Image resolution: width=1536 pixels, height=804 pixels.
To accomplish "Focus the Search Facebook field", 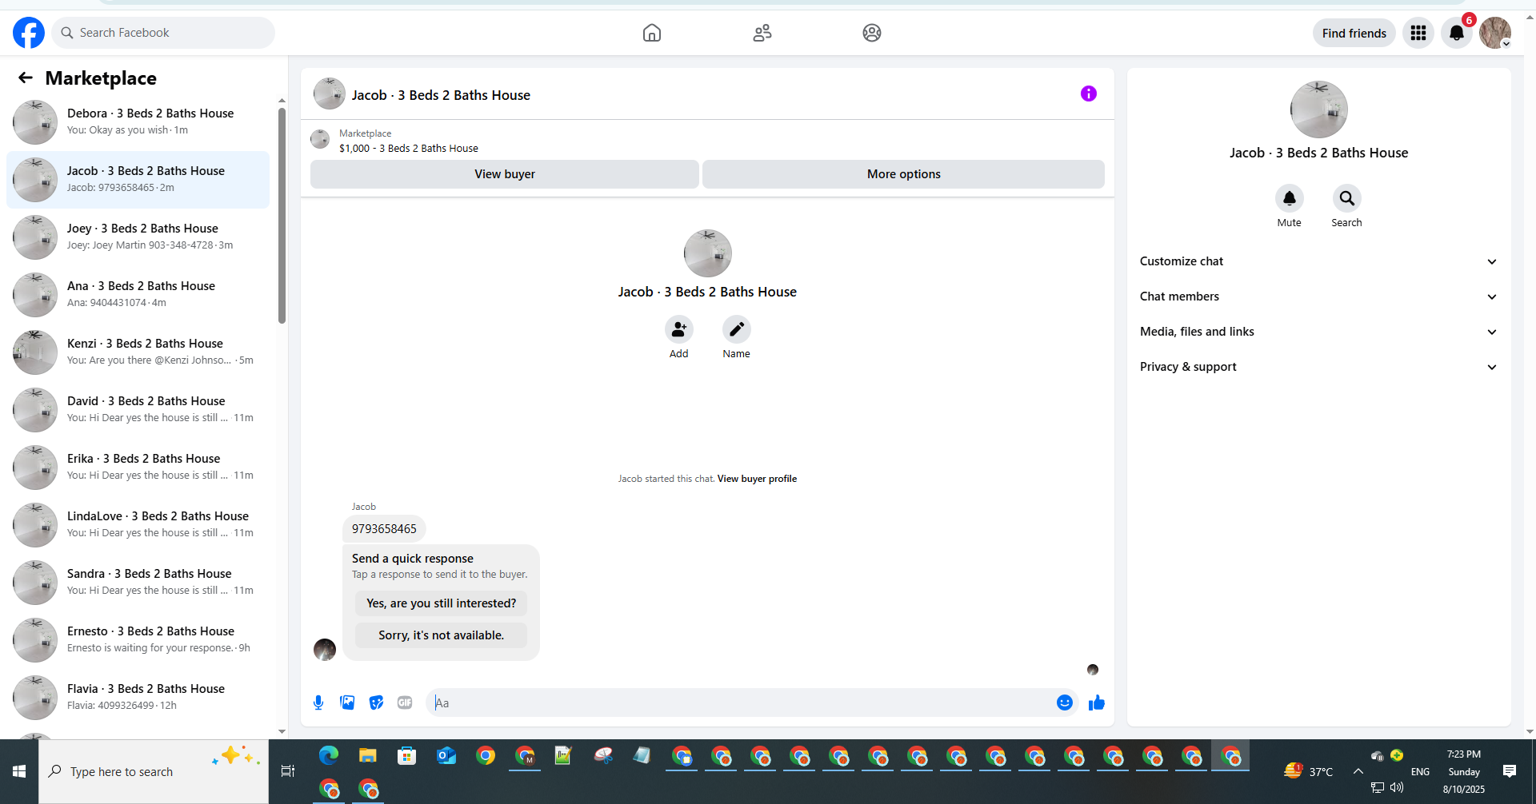I will pyautogui.click(x=163, y=33).
